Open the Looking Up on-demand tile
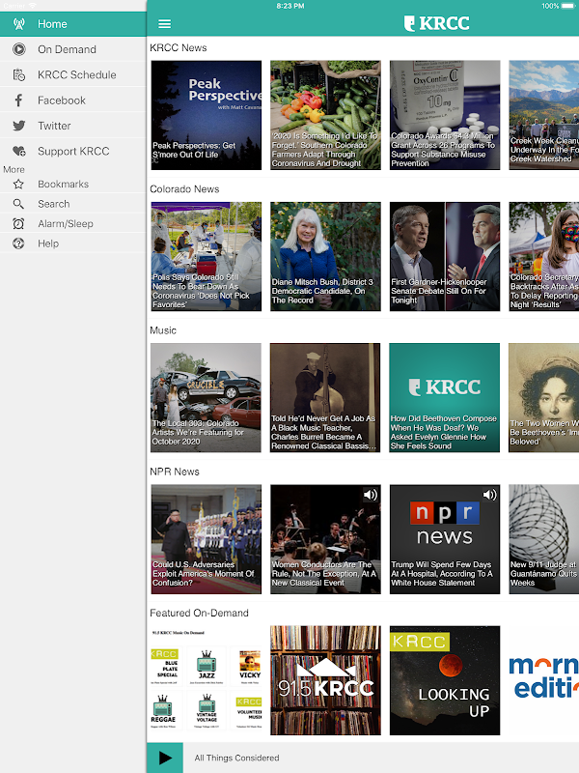The height and width of the screenshot is (773, 579). click(x=445, y=680)
